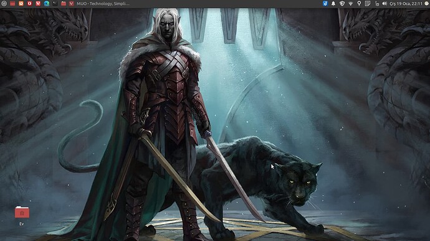Click the security shield tray icon
The height and width of the screenshot is (241, 430).
[x=342, y=4]
